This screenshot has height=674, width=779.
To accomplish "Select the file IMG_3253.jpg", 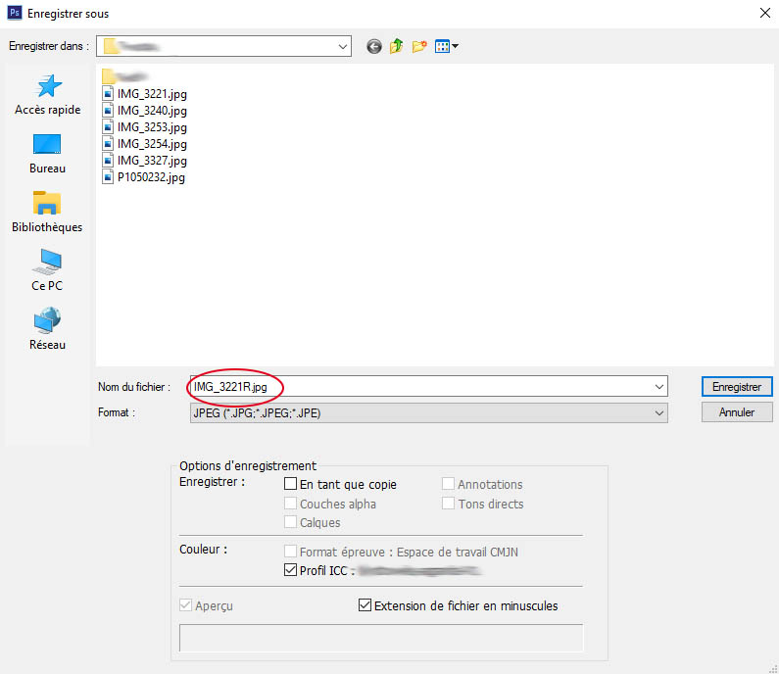I will click(x=151, y=127).
